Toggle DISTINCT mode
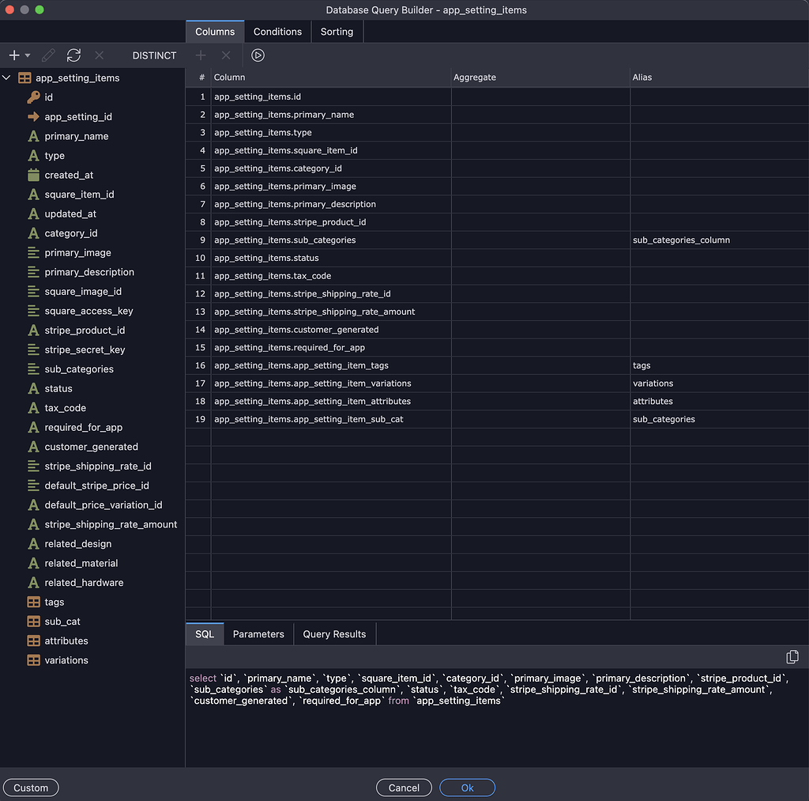 (153, 55)
